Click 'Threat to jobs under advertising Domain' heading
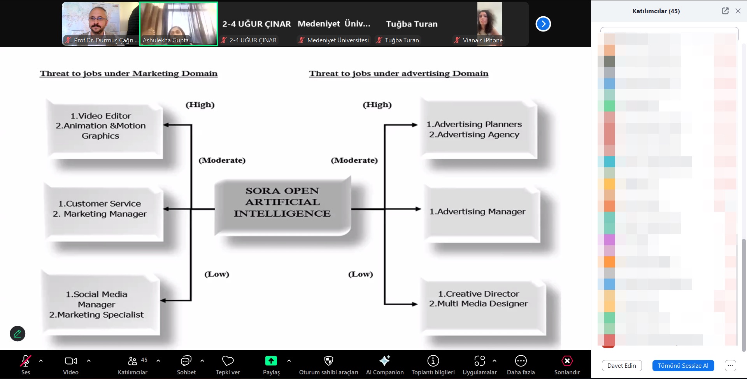The image size is (747, 379). pos(398,73)
